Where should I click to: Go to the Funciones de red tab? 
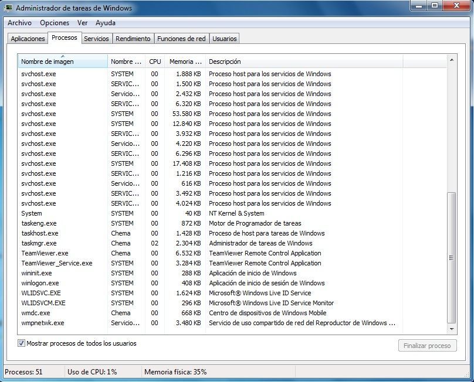[181, 39]
